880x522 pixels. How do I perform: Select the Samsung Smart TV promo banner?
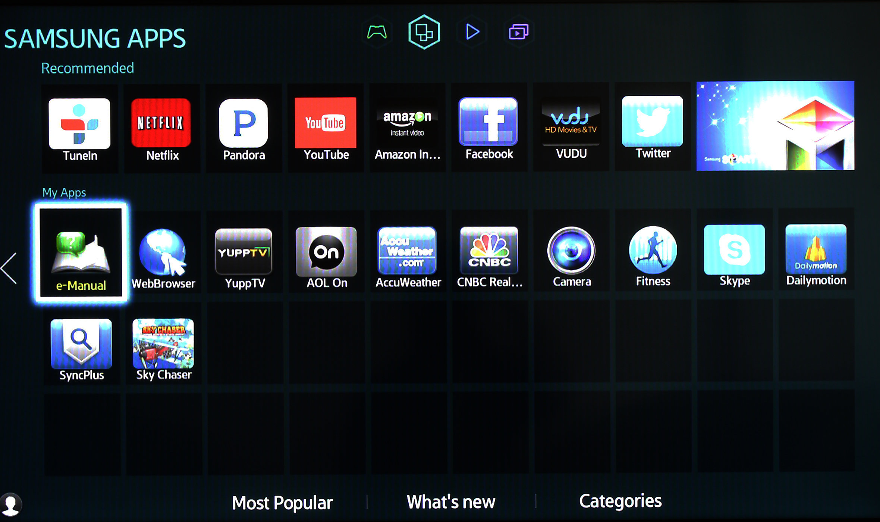(x=776, y=126)
